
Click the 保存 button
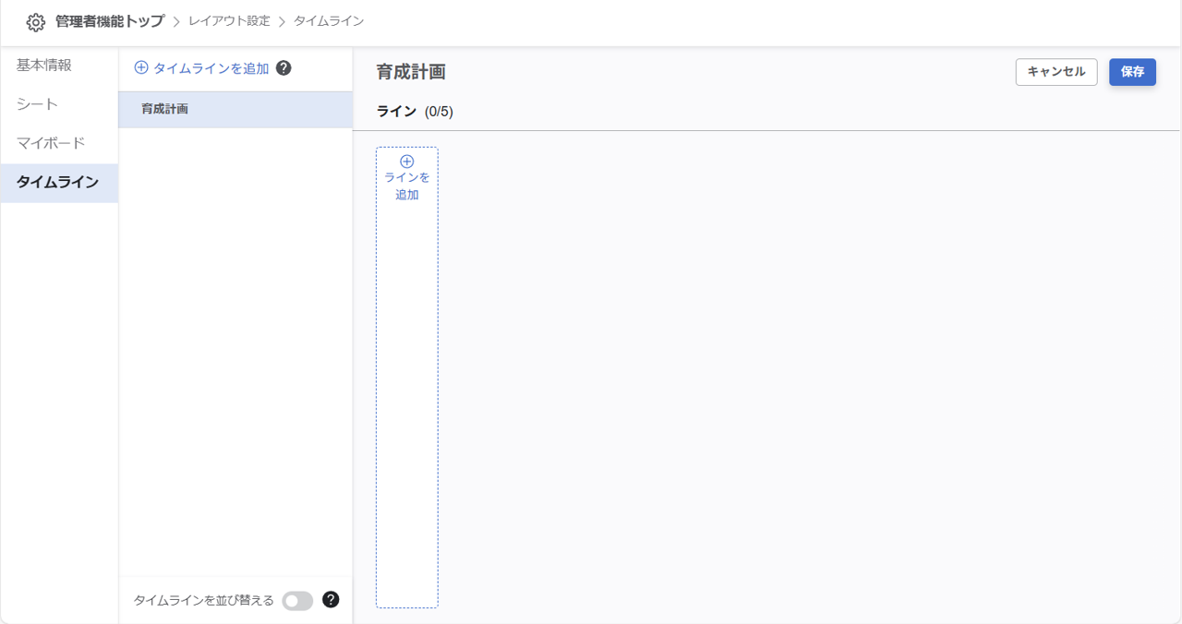1132,71
